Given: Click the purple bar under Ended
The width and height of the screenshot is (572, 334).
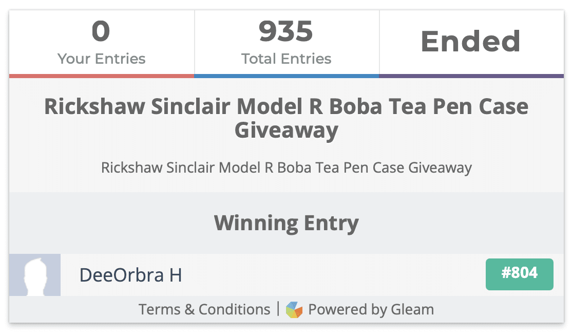Looking at the screenshot, I should [x=471, y=76].
